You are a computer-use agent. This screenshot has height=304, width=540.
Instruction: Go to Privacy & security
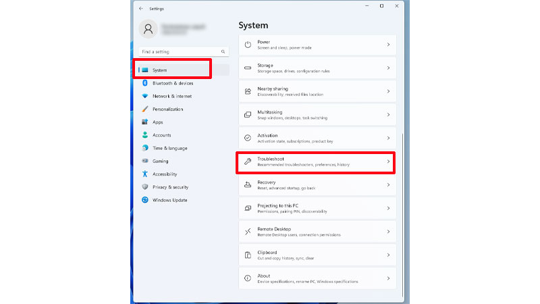(x=184, y=187)
